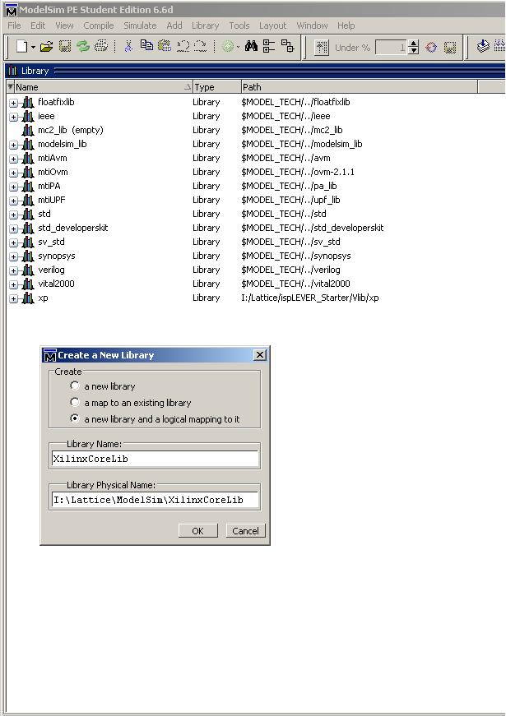506x716 pixels.
Task: Increase the Under % value with the stepper
Action: coord(414,44)
